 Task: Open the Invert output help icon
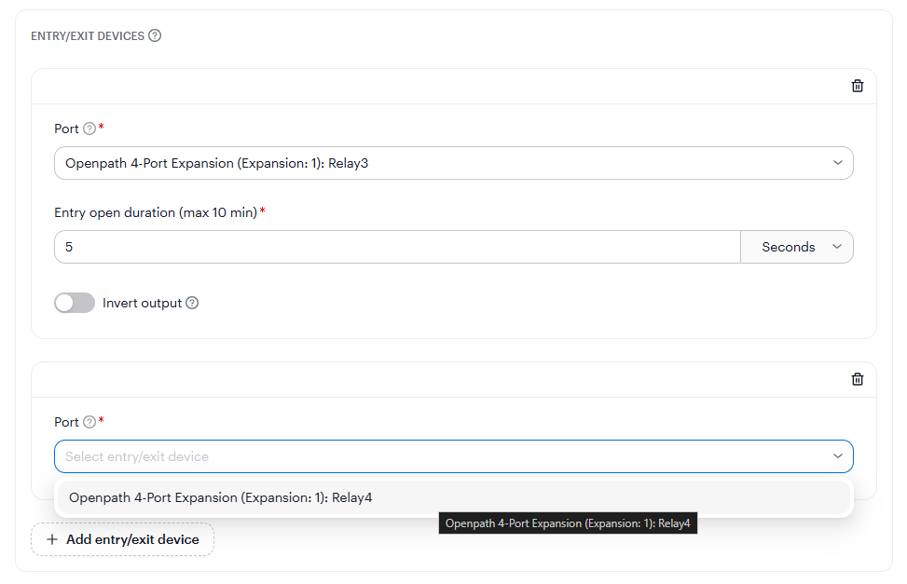point(192,303)
